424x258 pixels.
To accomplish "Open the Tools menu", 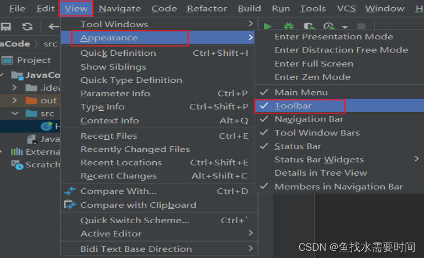I will 312,8.
